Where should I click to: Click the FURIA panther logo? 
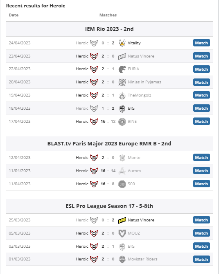[122, 69]
